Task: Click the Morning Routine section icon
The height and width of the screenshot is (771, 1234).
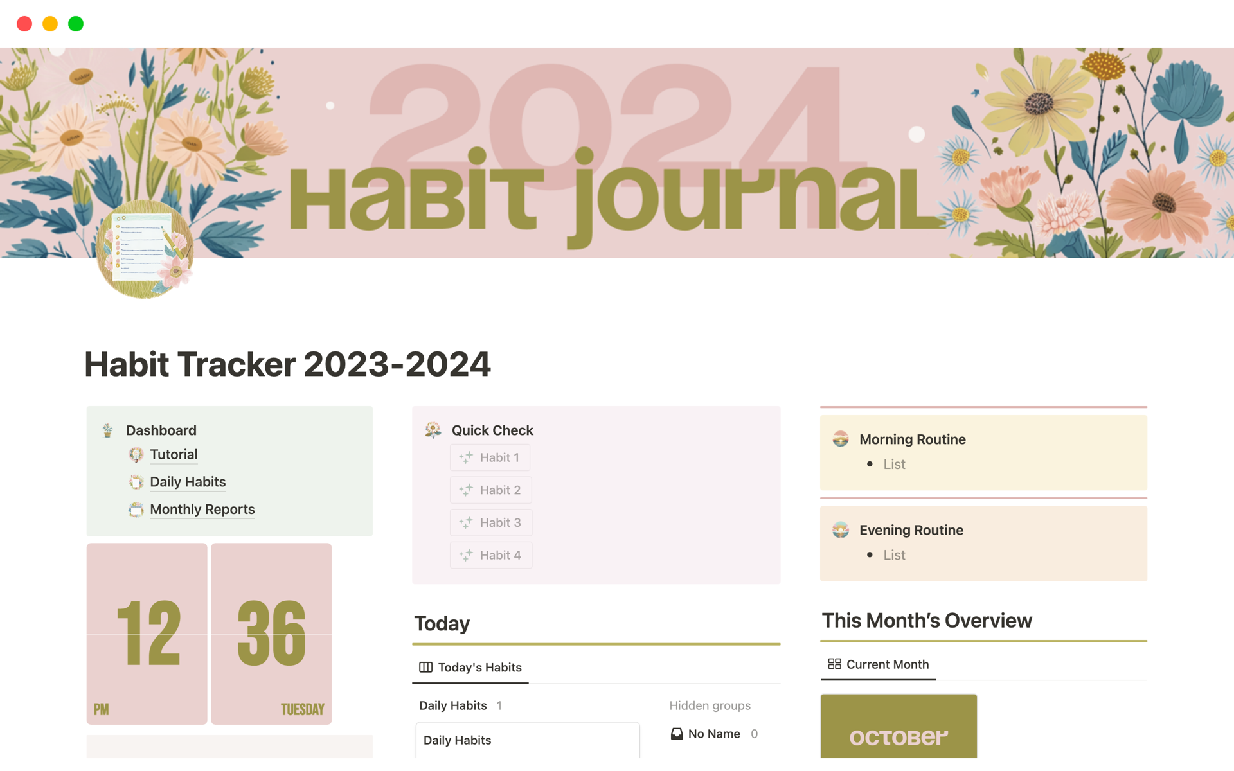Action: click(839, 439)
